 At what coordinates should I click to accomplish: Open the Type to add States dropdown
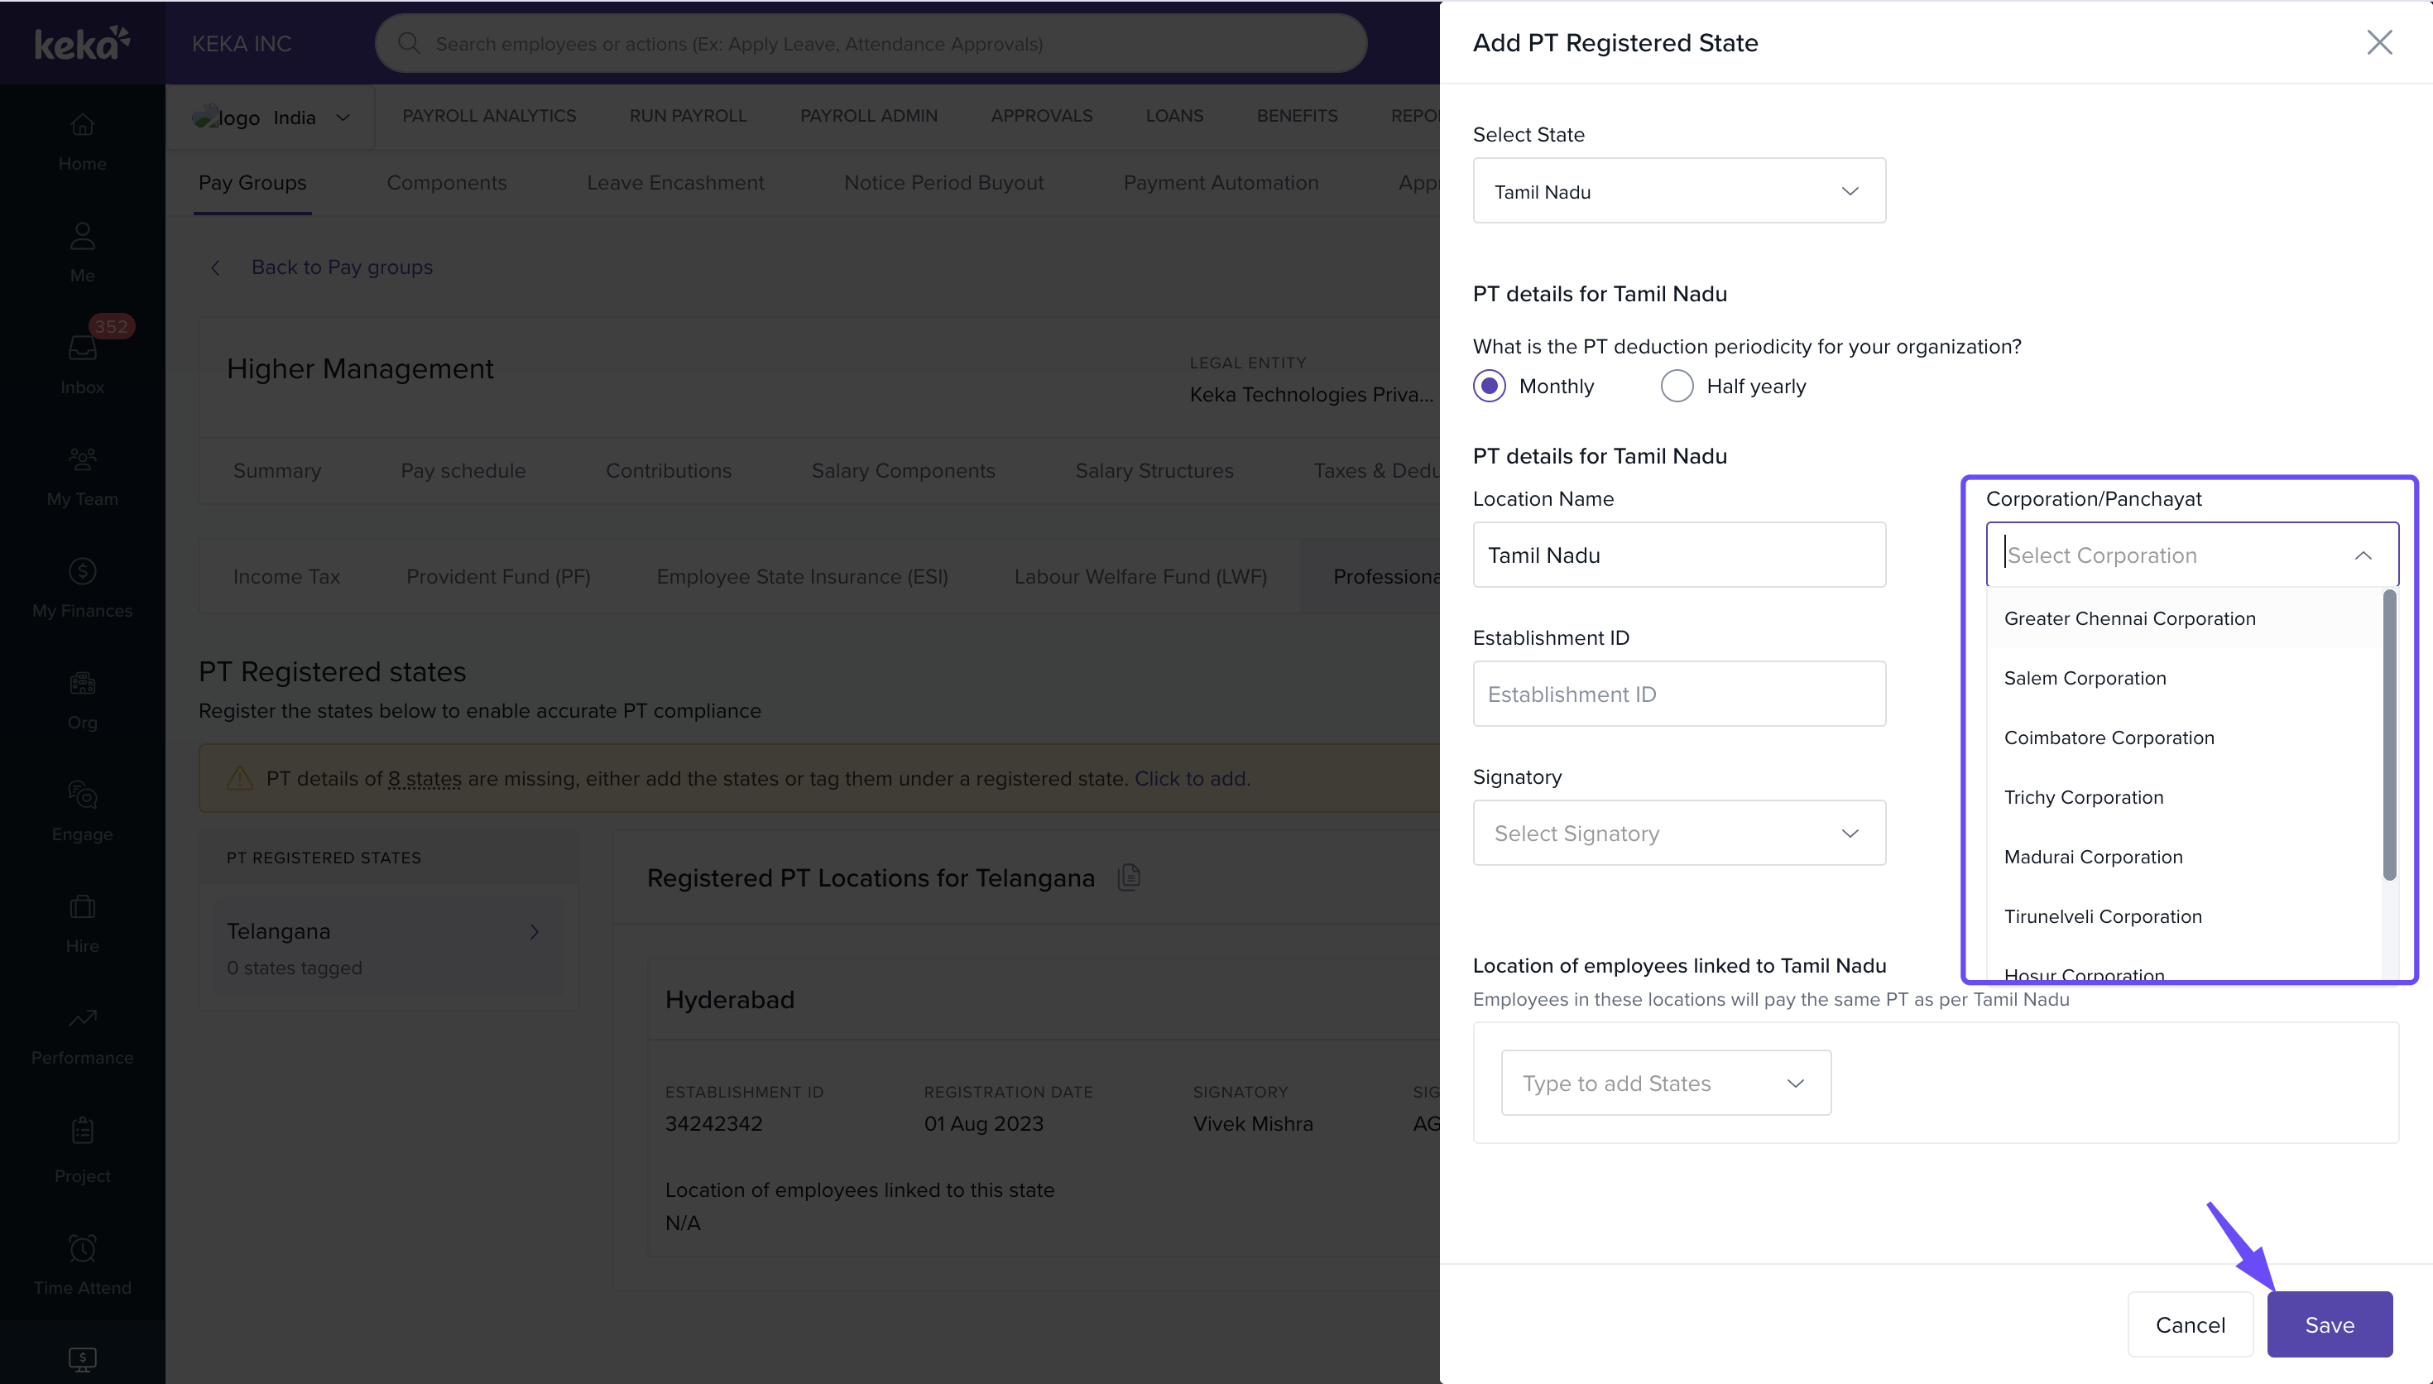click(x=1664, y=1084)
